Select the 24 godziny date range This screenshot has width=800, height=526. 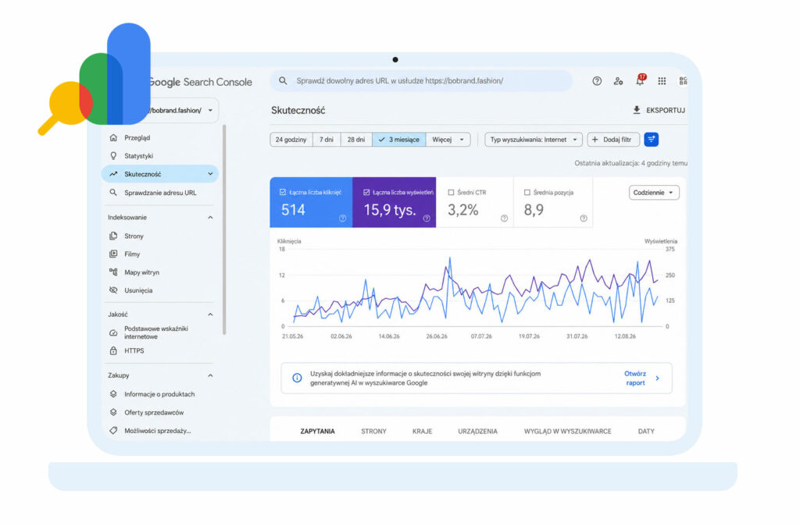[x=291, y=139]
